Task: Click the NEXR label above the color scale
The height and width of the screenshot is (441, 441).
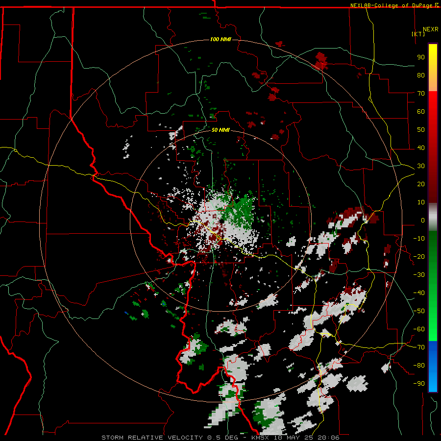Action: (x=431, y=29)
